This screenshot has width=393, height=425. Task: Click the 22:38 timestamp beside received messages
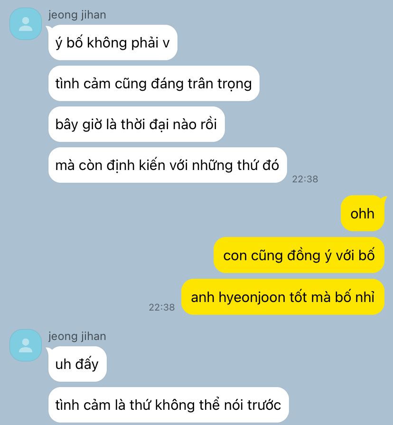[305, 179]
